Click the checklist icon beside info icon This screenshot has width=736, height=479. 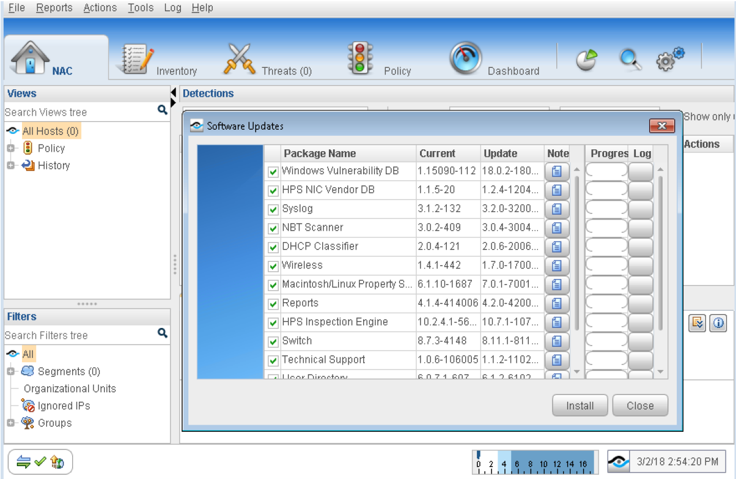(697, 324)
